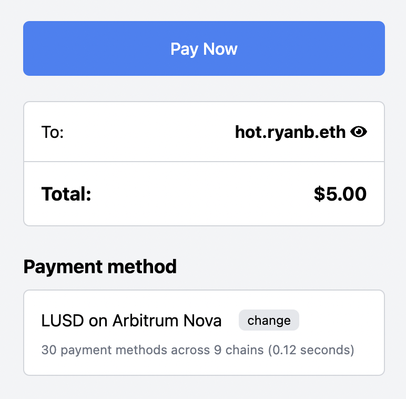This screenshot has width=406, height=399.
Task: Click the change button for payment method
Action: (x=269, y=320)
